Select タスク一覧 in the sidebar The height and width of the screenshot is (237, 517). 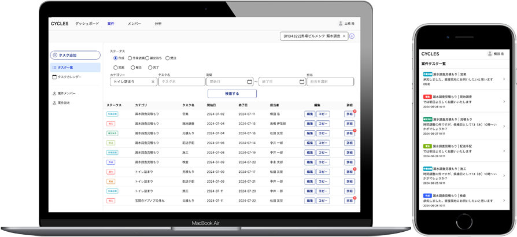pos(75,68)
